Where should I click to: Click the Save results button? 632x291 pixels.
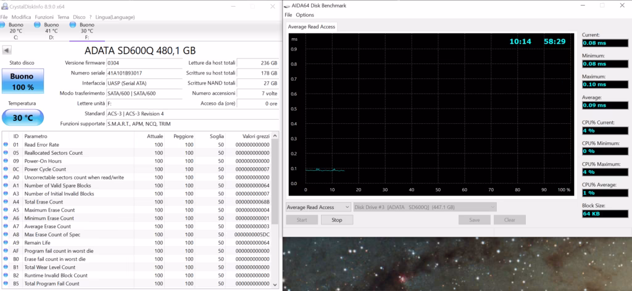(x=475, y=219)
